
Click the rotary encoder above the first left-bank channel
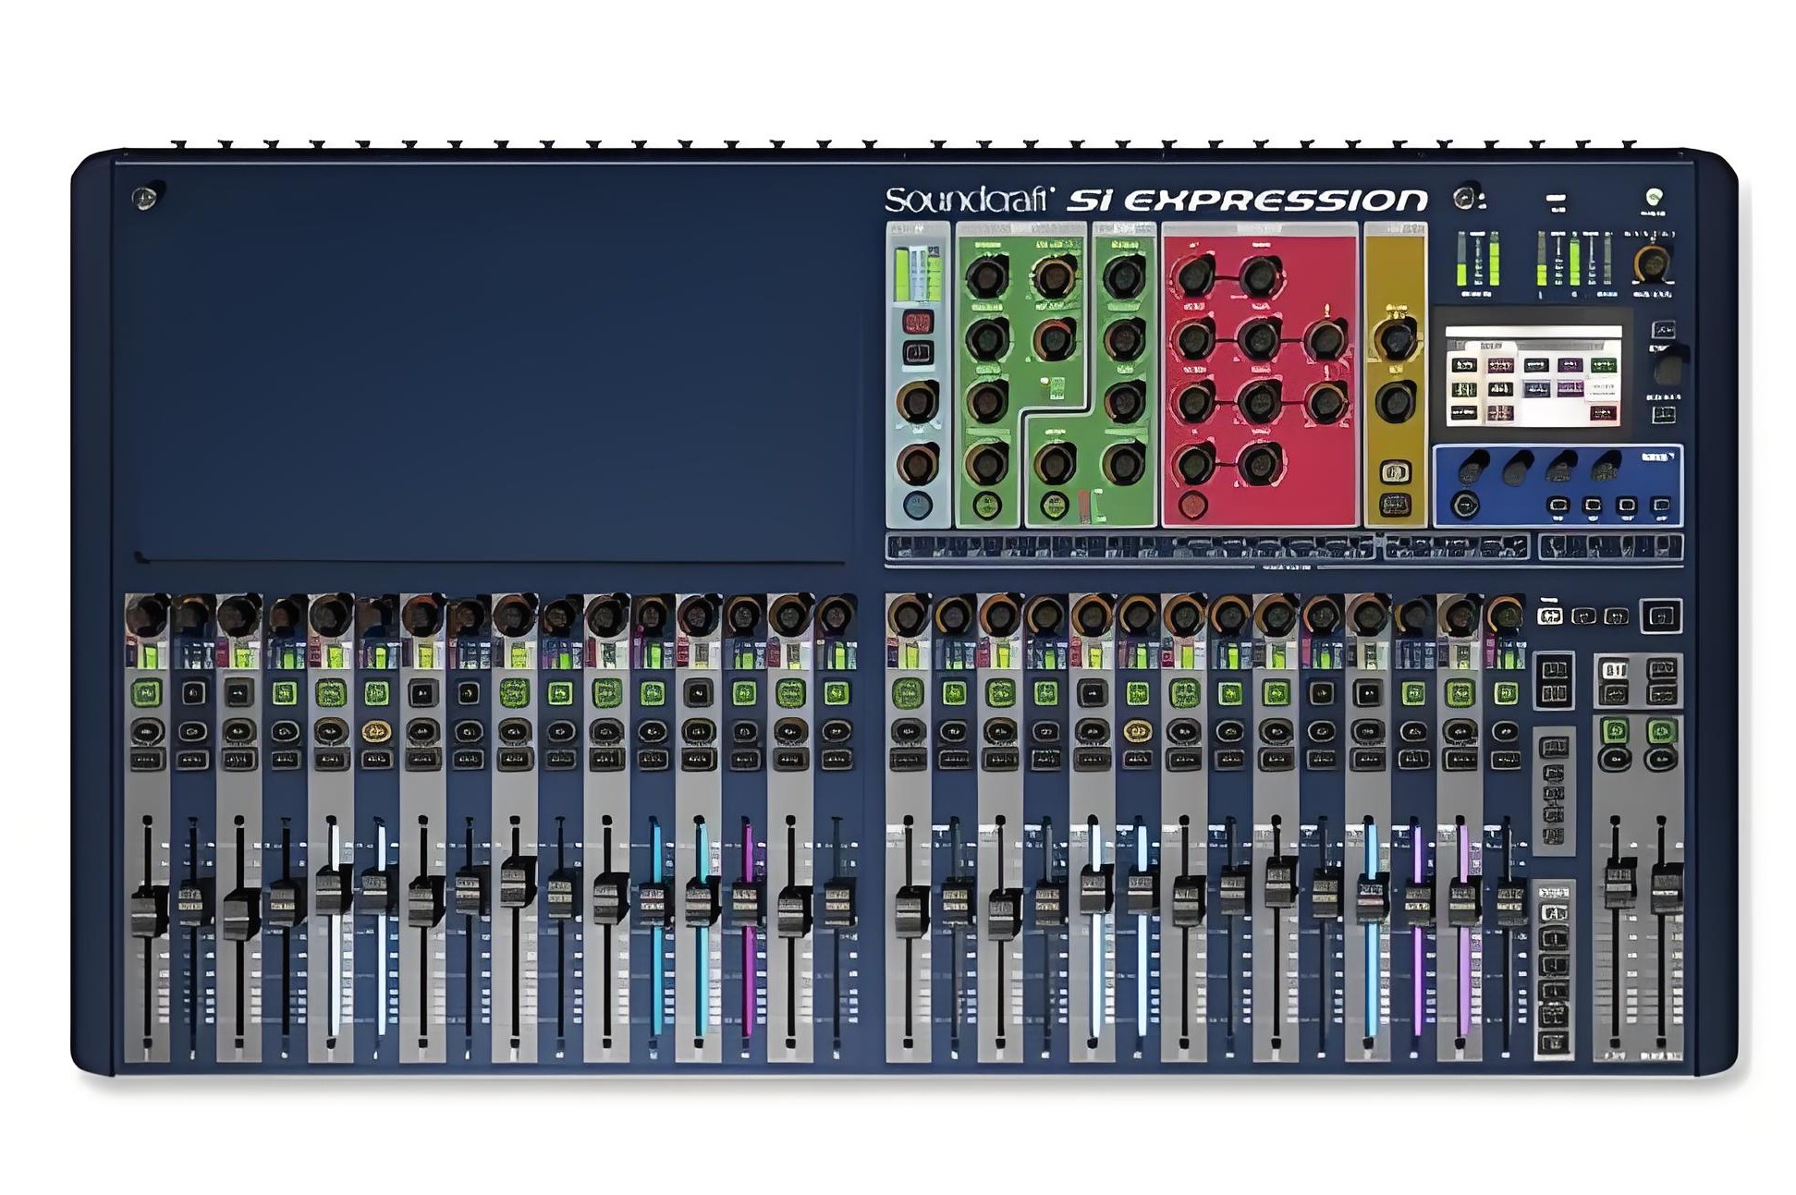[146, 615]
